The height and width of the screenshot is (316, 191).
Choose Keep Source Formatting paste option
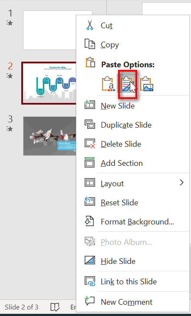pyautogui.click(x=128, y=84)
